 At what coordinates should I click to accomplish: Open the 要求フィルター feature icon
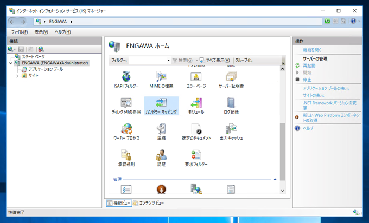[196, 158]
